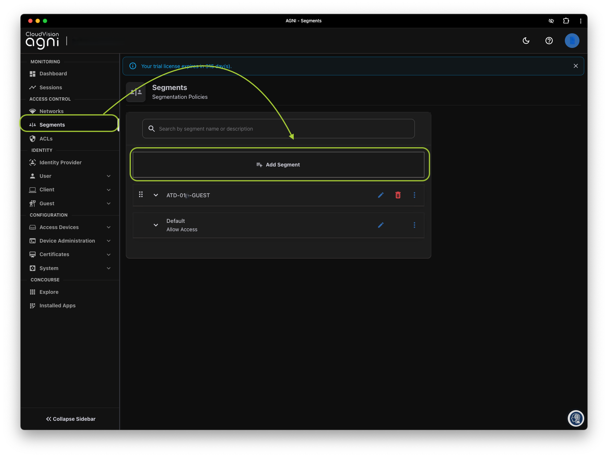Open more options for ATD-01-GUEST segment
The width and height of the screenshot is (608, 457).
pyautogui.click(x=414, y=195)
